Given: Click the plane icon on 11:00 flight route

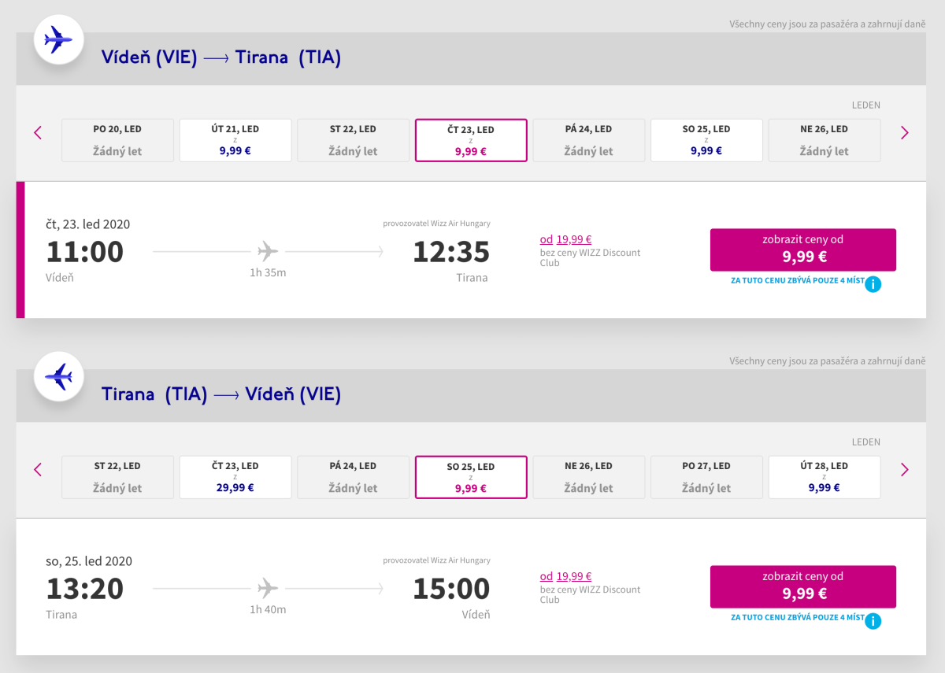Looking at the screenshot, I should 268,252.
